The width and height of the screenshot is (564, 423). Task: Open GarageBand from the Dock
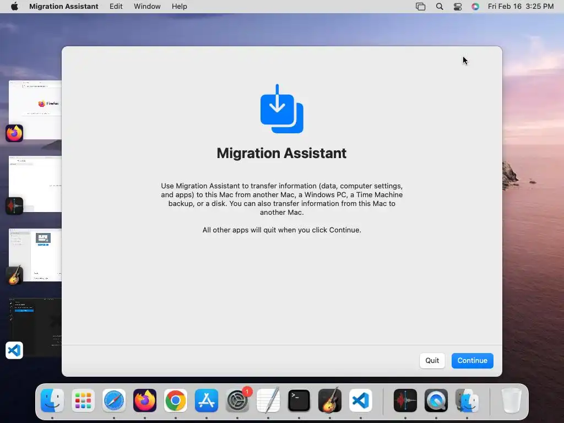click(x=330, y=400)
